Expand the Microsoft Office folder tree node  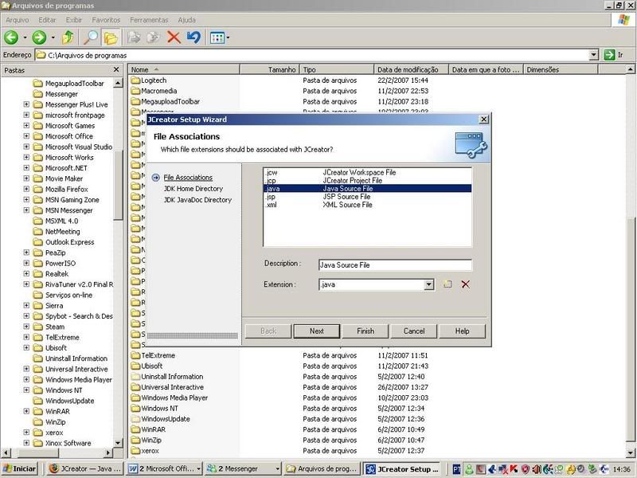pyautogui.click(x=26, y=136)
